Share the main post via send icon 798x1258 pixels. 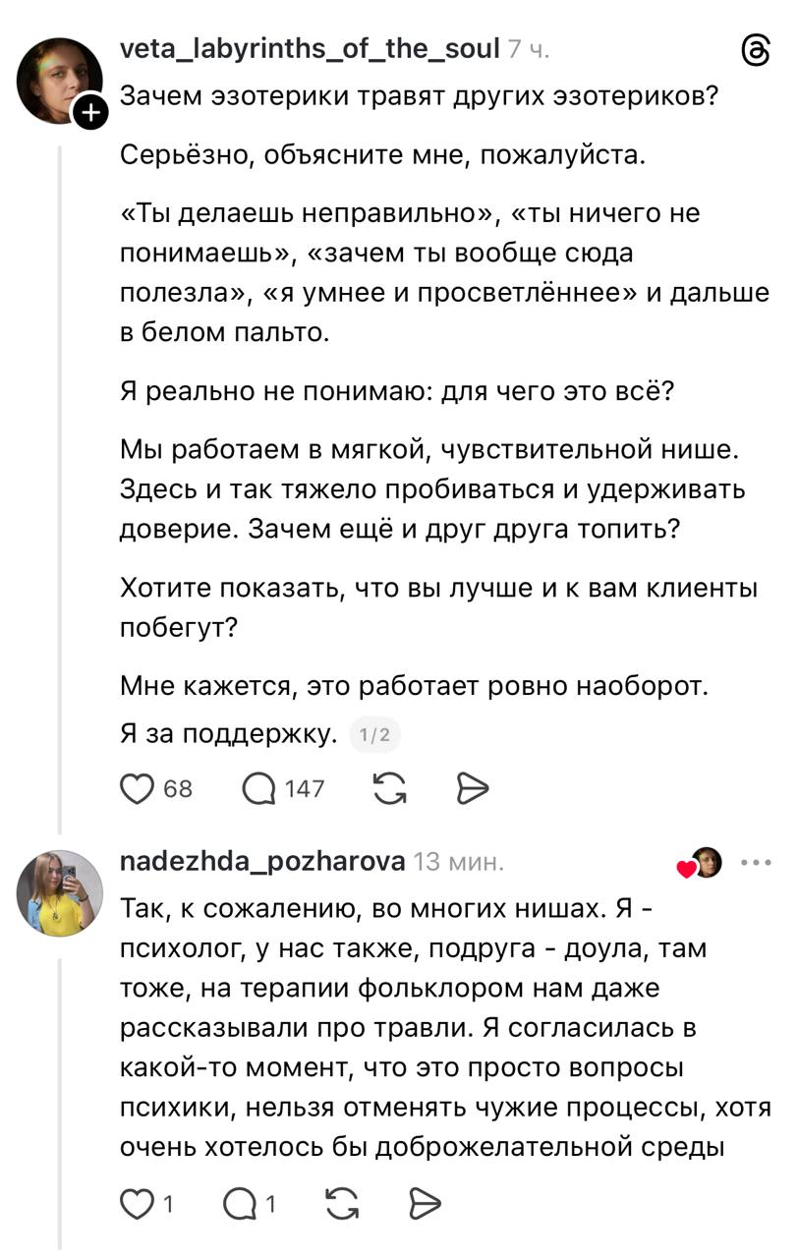tap(473, 788)
